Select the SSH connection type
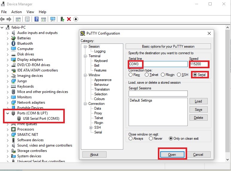 coord(179,75)
